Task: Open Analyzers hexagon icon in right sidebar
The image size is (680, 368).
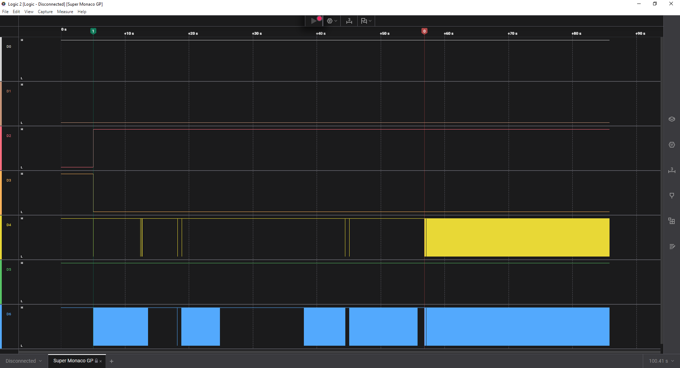Action: click(671, 145)
